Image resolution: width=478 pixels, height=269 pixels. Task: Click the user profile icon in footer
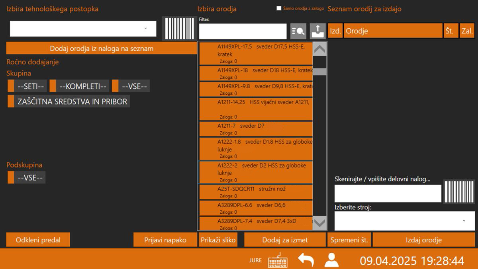pyautogui.click(x=331, y=260)
